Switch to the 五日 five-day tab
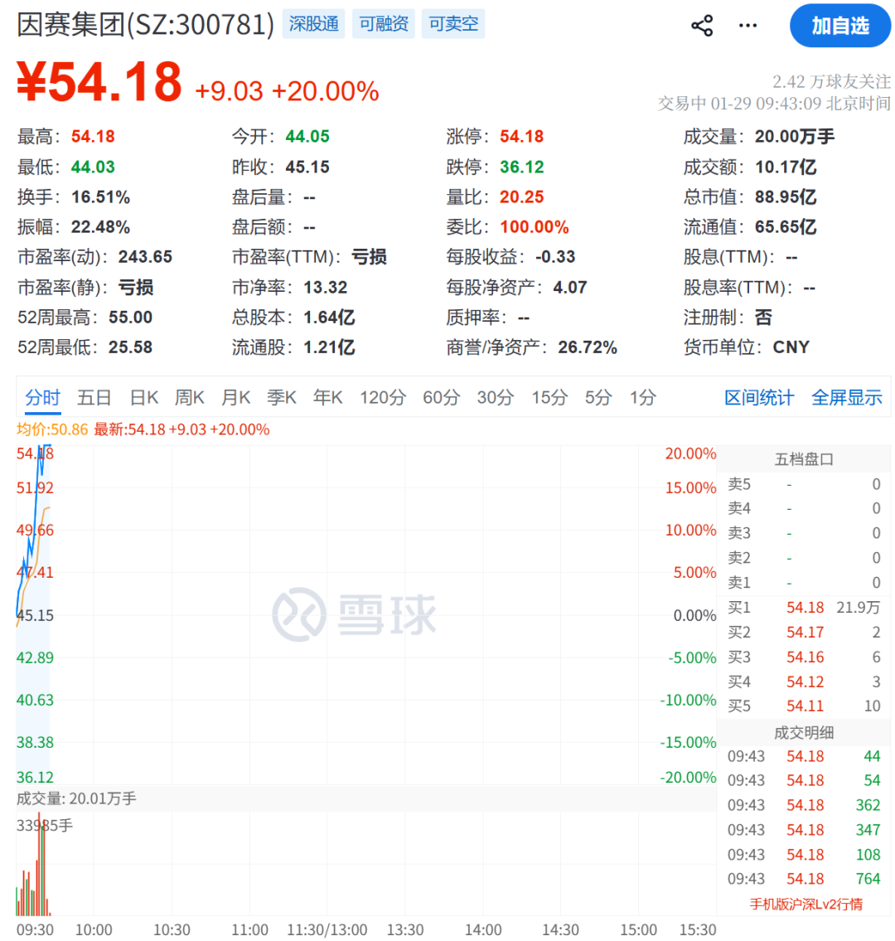This screenshot has width=895, height=941. tap(94, 397)
